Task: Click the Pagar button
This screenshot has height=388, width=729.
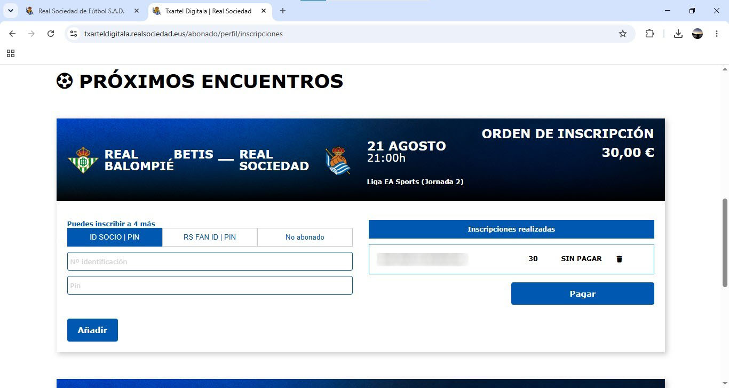Action: tap(582, 294)
